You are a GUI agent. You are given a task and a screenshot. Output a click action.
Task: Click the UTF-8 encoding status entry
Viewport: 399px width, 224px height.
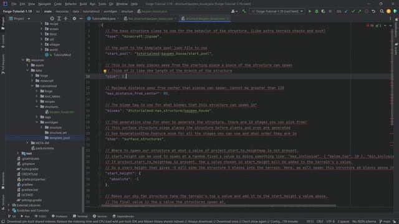(330, 222)
